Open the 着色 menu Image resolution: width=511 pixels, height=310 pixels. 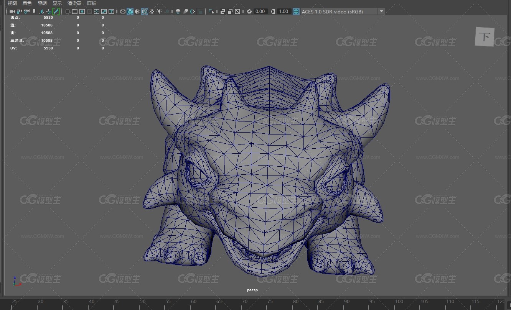[27, 3]
